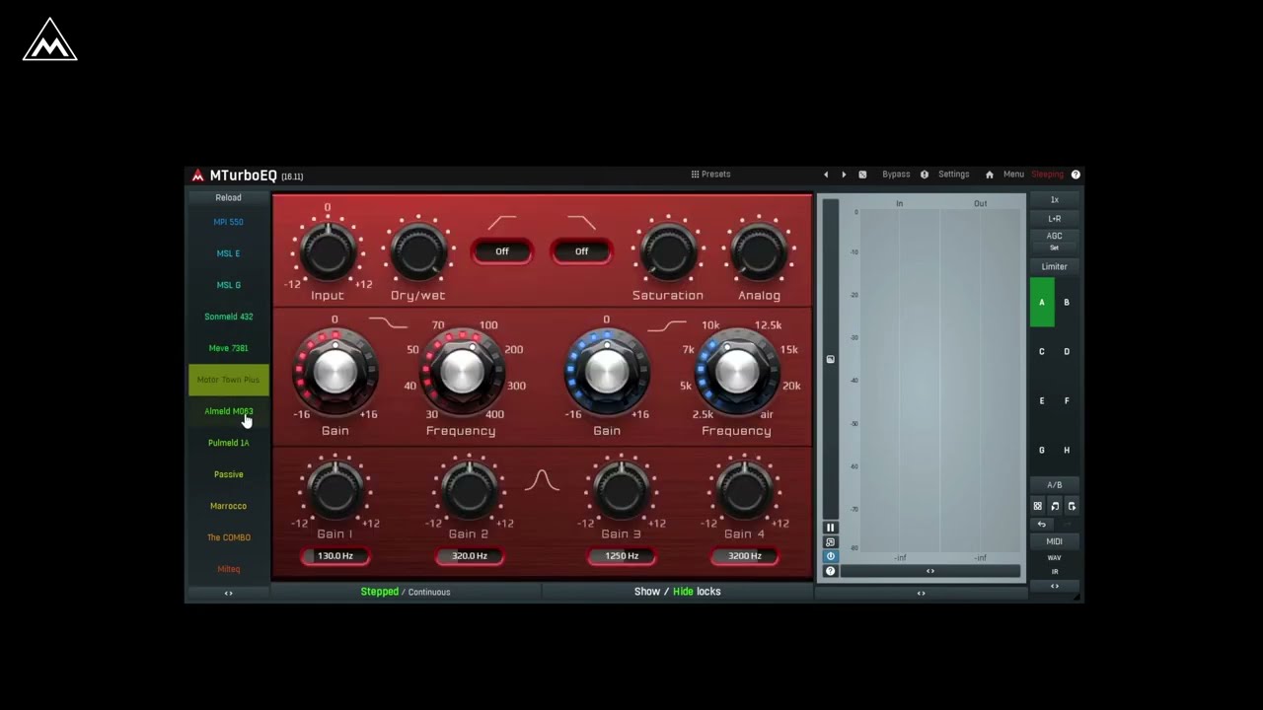Select the previous preset arrow
This screenshot has width=1263, height=710.
826,175
